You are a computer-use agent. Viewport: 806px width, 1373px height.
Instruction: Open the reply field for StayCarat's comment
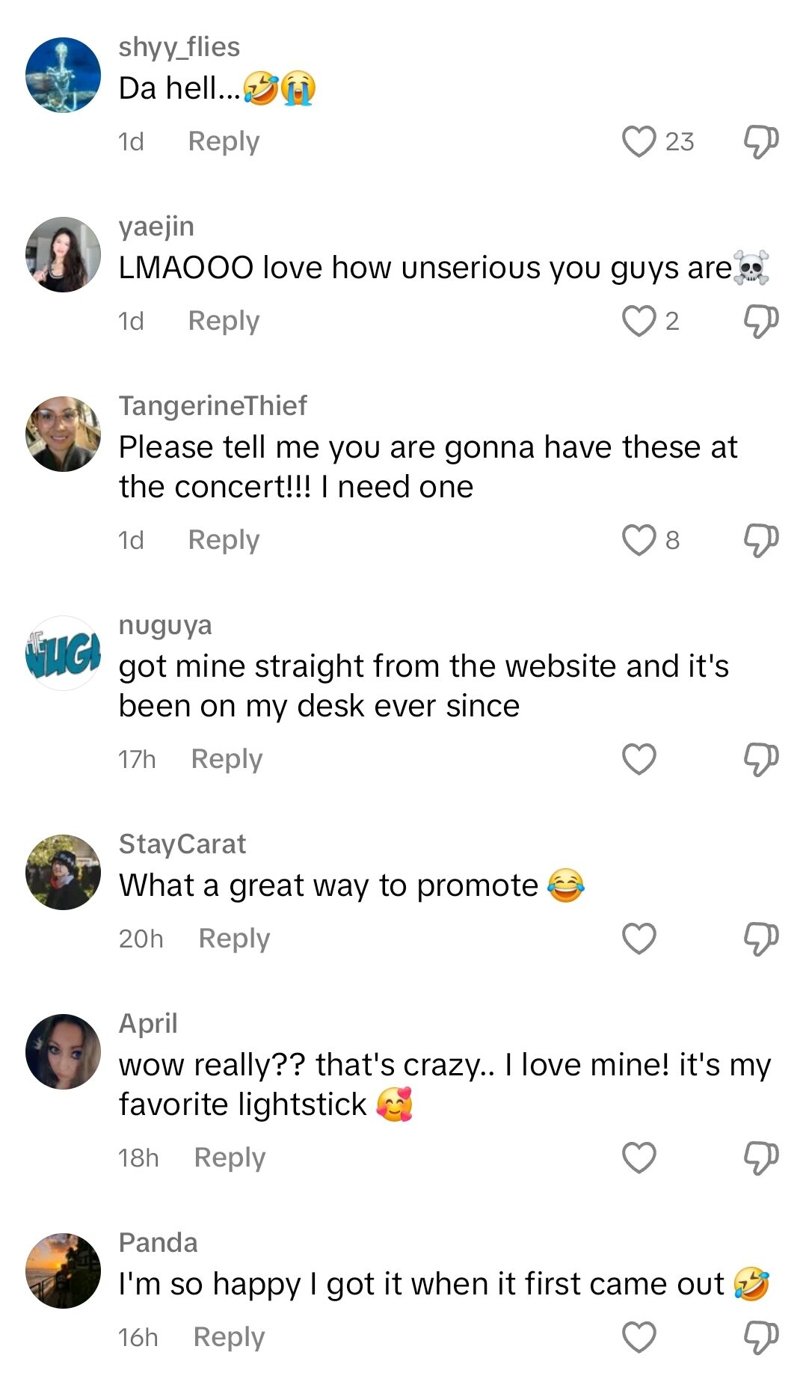point(233,937)
